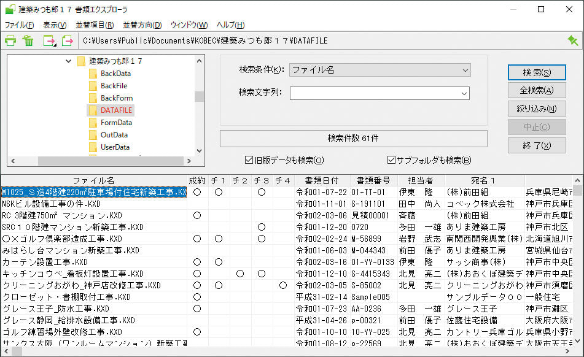
Task: Select the BackData folder icon
Action: coord(93,74)
